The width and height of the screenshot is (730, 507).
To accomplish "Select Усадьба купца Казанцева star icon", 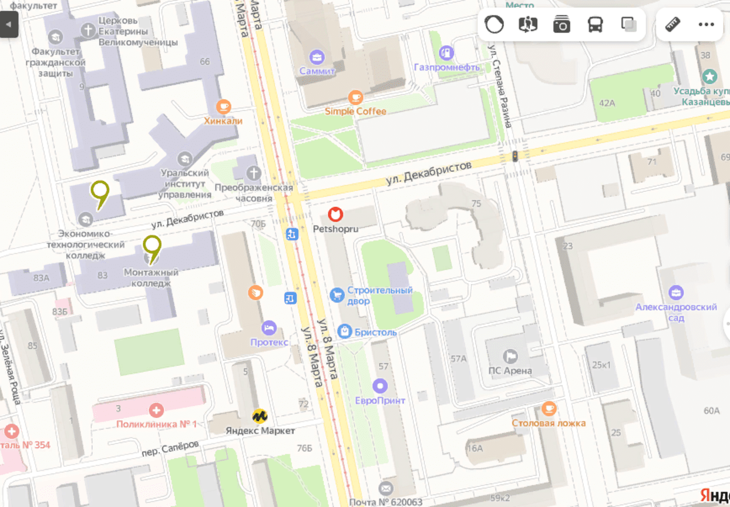I will [x=710, y=77].
